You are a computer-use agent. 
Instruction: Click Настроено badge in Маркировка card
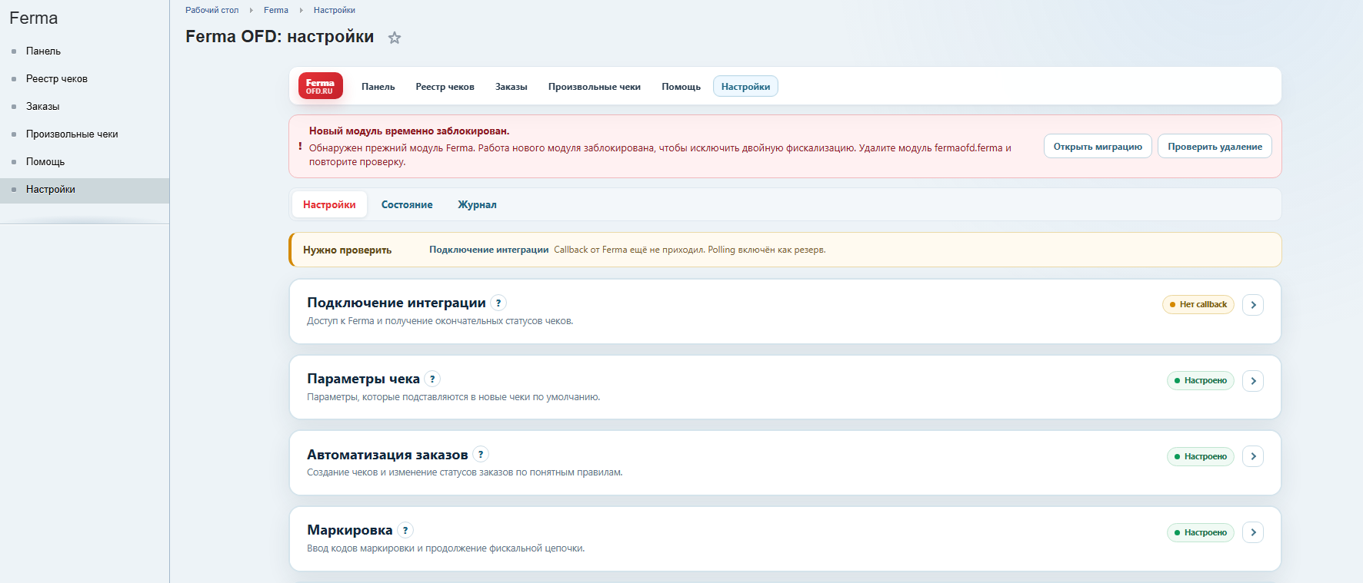point(1200,532)
